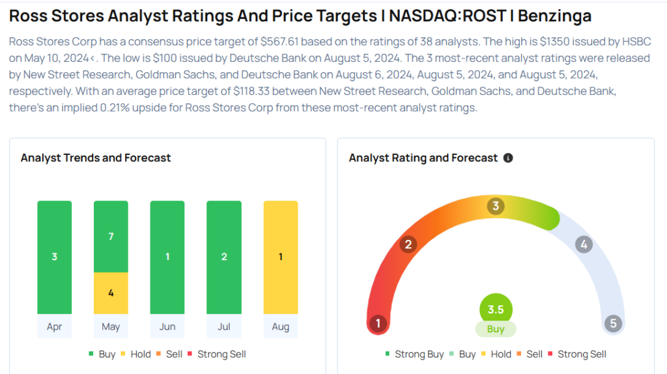Toggle Strong Buy legend under the gauge
Viewport: 667px width, 374px height.
pos(414,354)
